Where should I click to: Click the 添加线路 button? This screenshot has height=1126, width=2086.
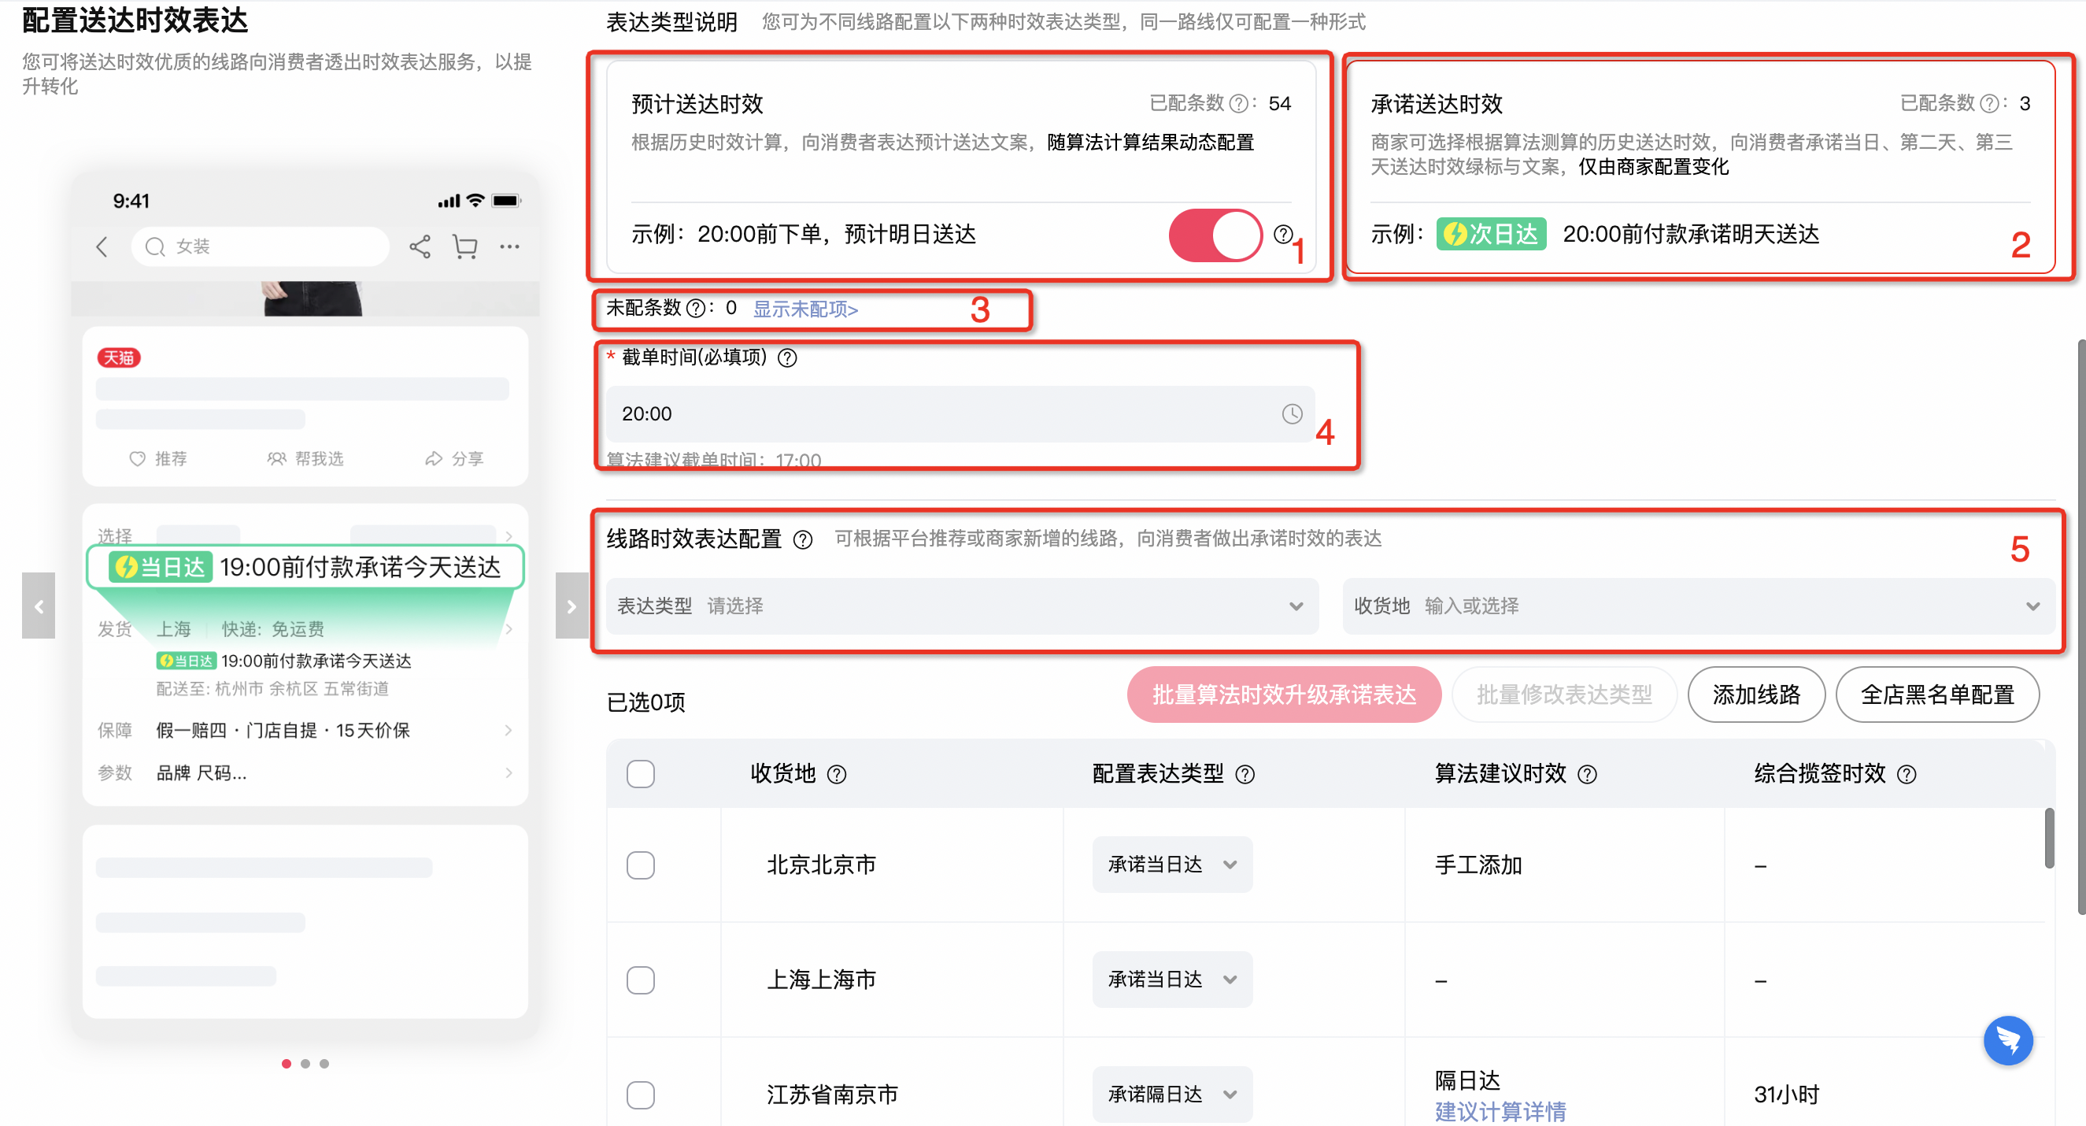tap(1756, 695)
